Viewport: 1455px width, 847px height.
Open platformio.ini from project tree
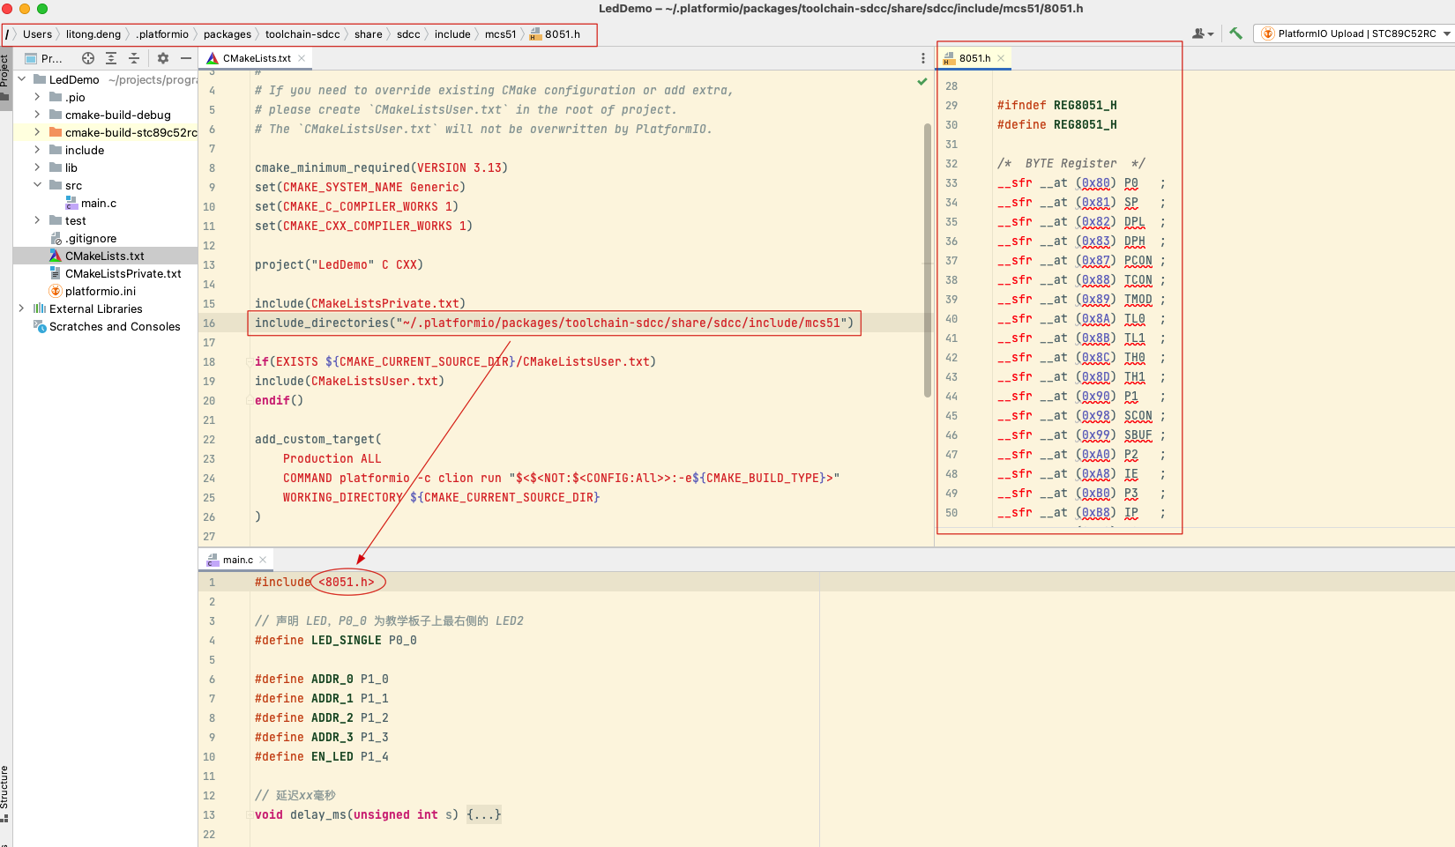click(x=100, y=291)
